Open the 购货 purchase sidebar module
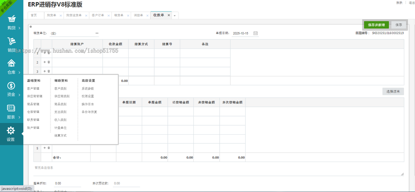 [x=11, y=22]
